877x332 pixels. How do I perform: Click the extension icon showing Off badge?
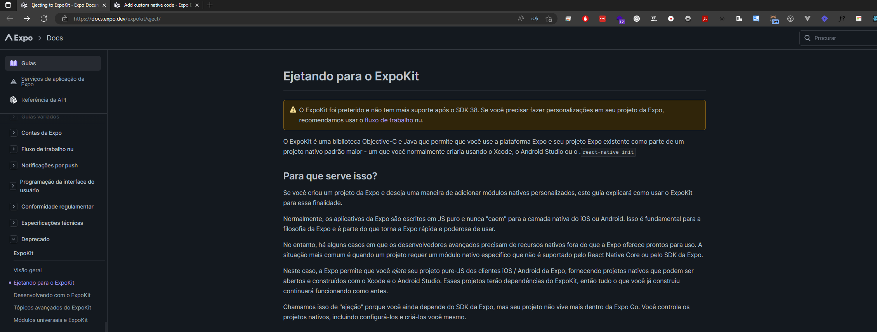[x=774, y=19]
